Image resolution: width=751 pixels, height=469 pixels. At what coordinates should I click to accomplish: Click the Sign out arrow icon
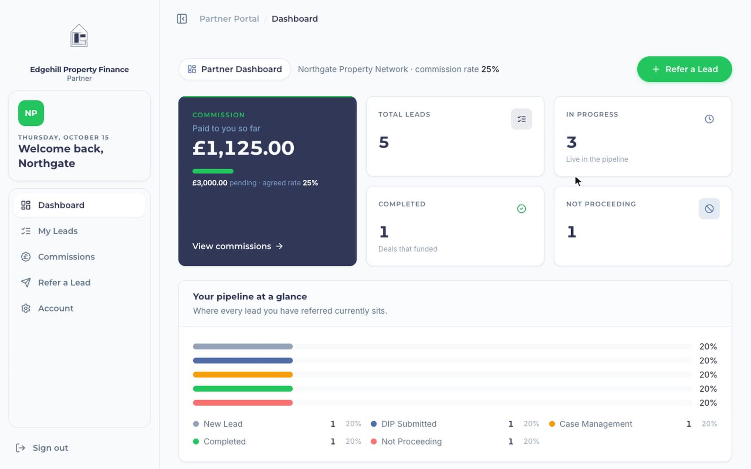point(21,448)
